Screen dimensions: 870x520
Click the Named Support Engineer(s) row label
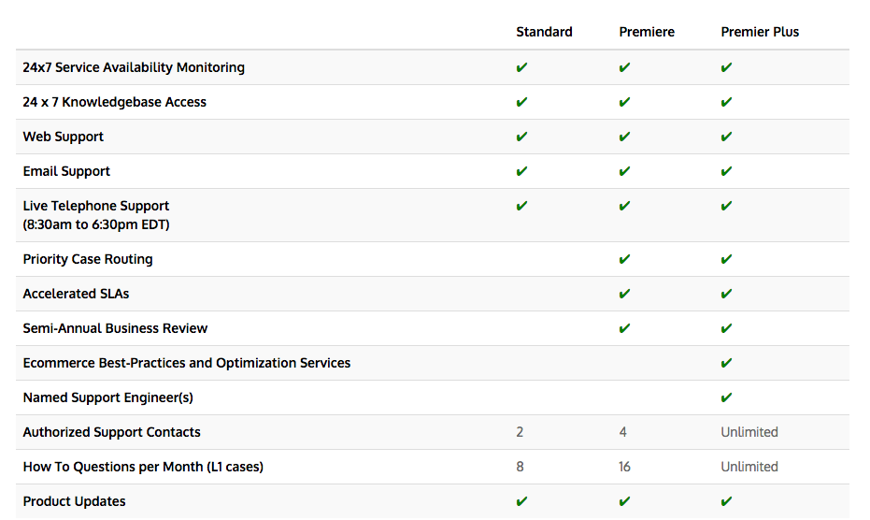coord(107,397)
